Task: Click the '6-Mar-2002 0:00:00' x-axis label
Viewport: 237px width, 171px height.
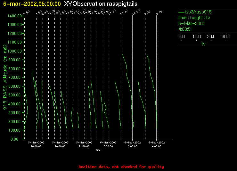Action: 108,144
